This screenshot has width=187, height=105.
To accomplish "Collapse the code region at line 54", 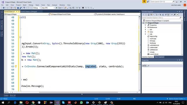I will pos(20,37).
